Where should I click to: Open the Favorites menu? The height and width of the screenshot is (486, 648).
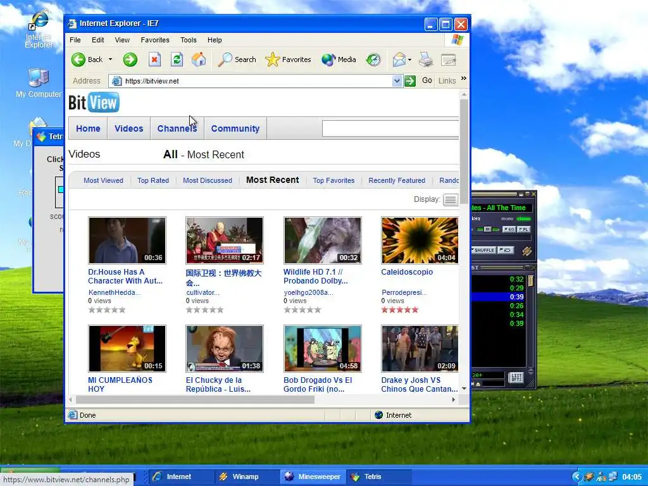coord(155,40)
